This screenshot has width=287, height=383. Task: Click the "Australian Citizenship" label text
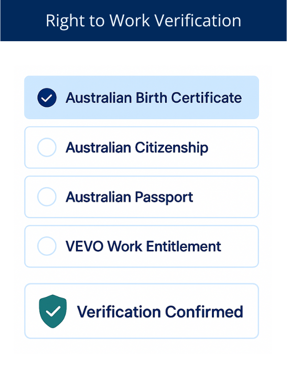coord(137,147)
